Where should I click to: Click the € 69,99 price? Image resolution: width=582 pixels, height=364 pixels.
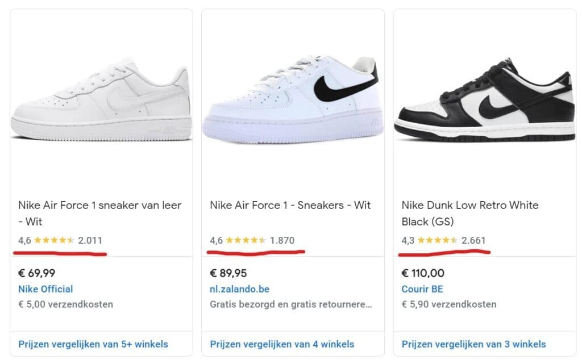tap(37, 274)
